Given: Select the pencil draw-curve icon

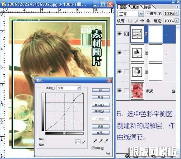Looking at the screenshot, I should tap(83, 142).
